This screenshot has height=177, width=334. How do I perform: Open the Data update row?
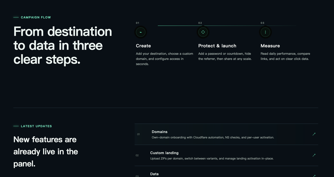(x=226, y=172)
